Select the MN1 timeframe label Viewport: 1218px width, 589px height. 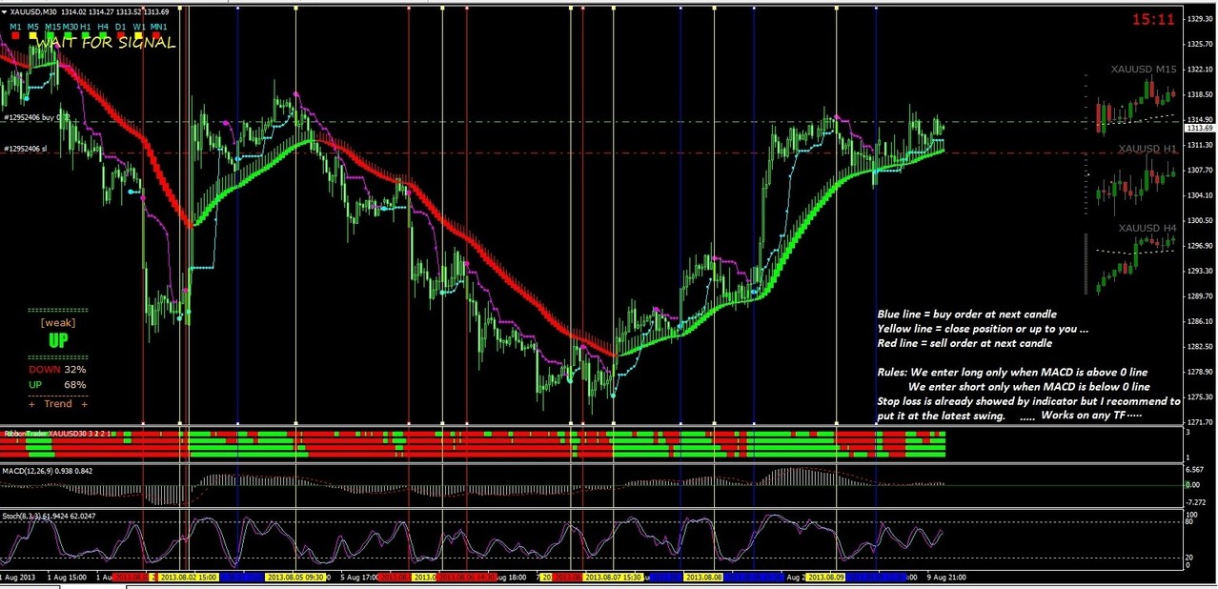158,27
